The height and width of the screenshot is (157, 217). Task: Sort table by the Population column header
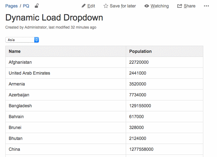(140, 51)
